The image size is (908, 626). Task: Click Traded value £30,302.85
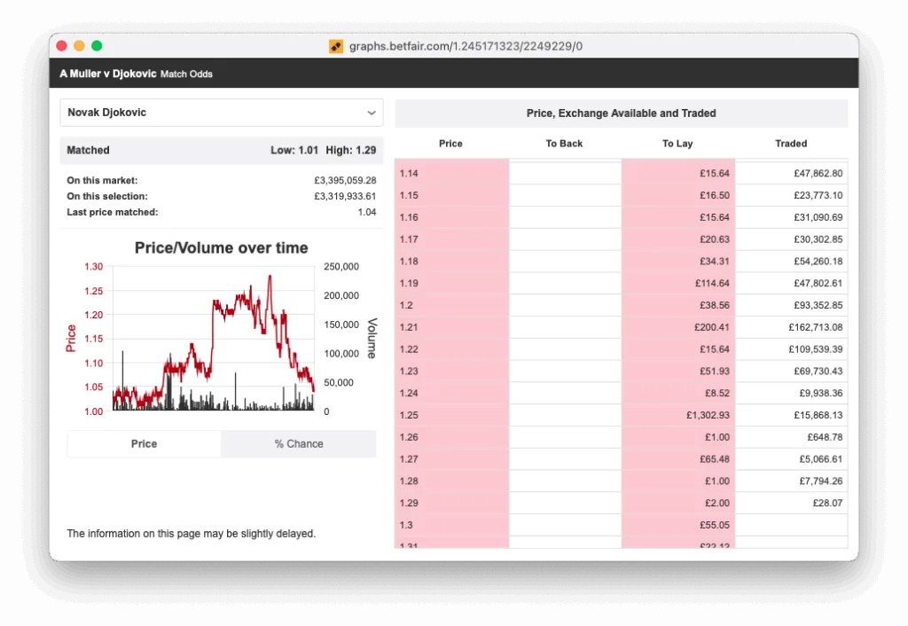tap(818, 239)
